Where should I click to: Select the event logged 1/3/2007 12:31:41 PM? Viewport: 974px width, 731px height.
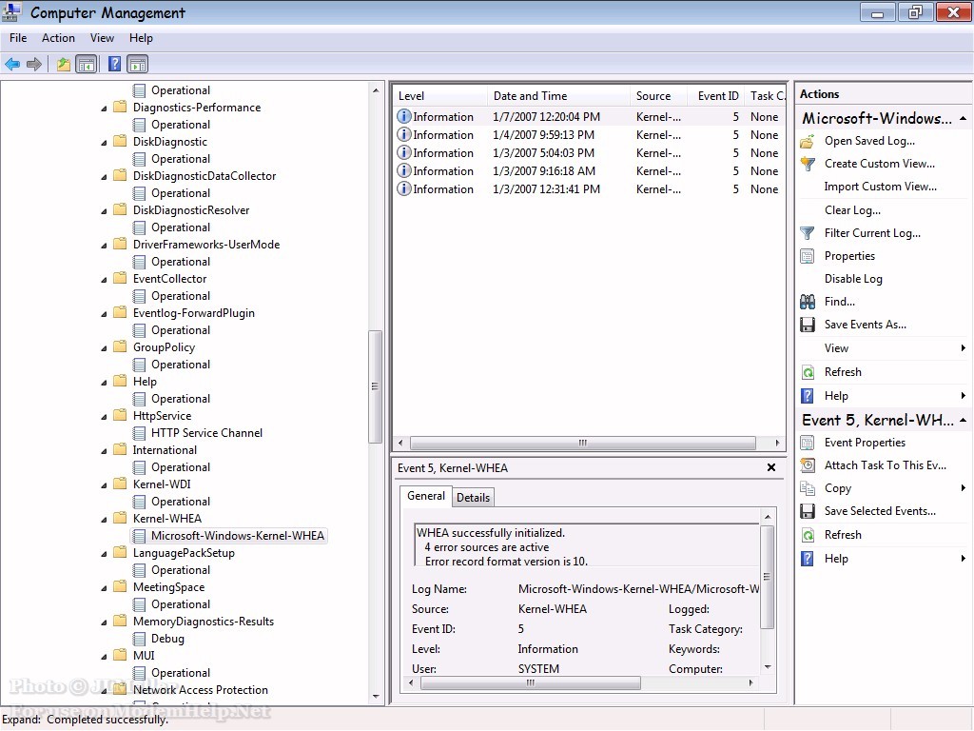tap(590, 189)
